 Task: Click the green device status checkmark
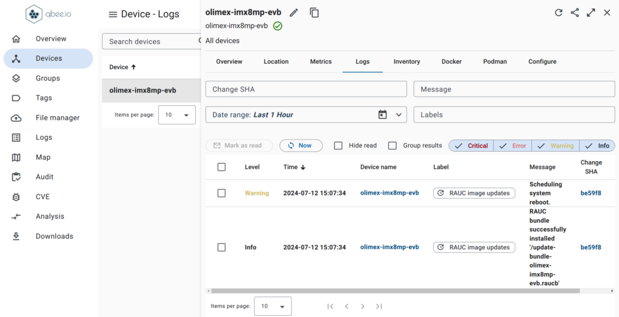coord(278,26)
